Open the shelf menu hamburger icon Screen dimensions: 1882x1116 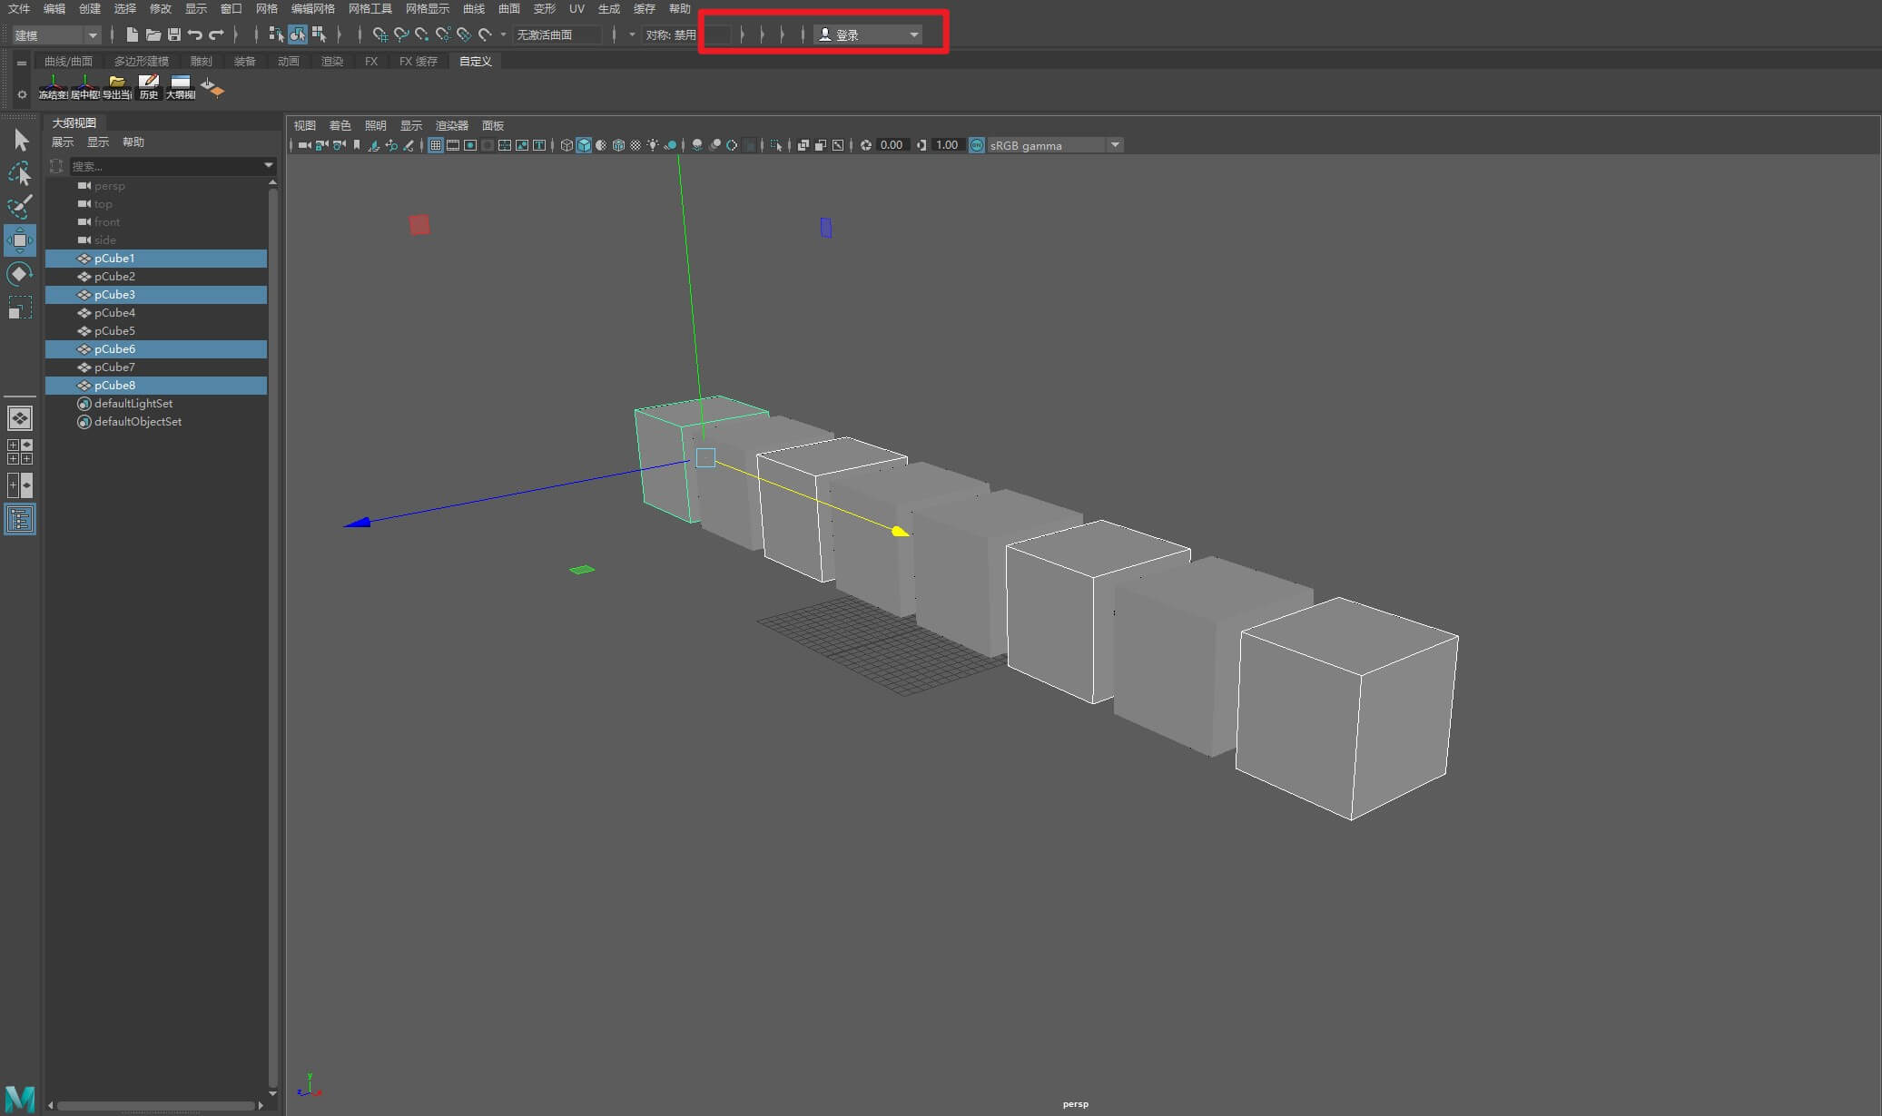tap(22, 63)
